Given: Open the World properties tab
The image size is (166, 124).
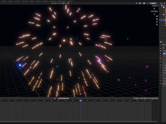Looking at the screenshot, I should [160, 59].
